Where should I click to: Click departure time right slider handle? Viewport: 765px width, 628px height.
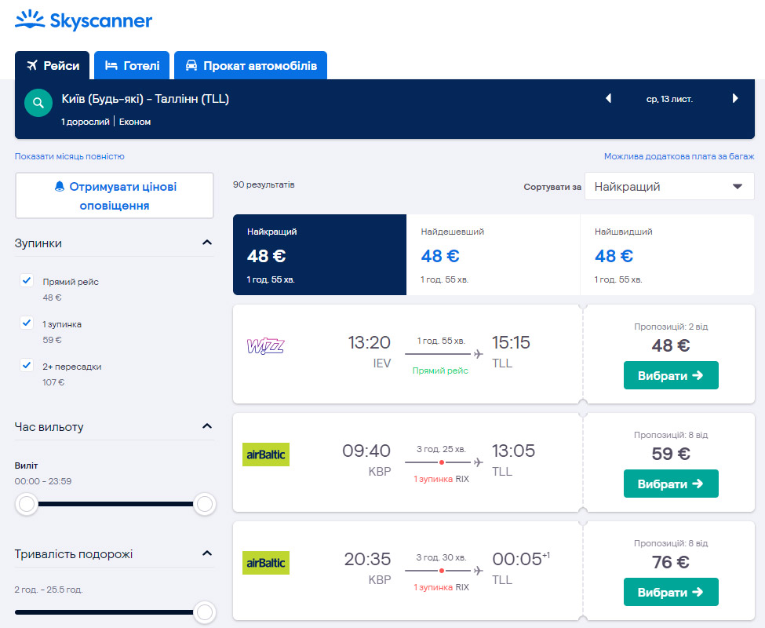tap(205, 503)
